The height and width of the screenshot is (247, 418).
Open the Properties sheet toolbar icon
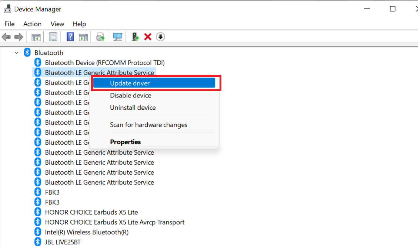tap(53, 37)
